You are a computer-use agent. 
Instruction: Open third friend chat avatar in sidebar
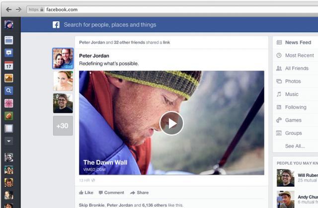coord(9,183)
